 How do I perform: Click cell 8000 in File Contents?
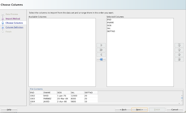point(77,99)
